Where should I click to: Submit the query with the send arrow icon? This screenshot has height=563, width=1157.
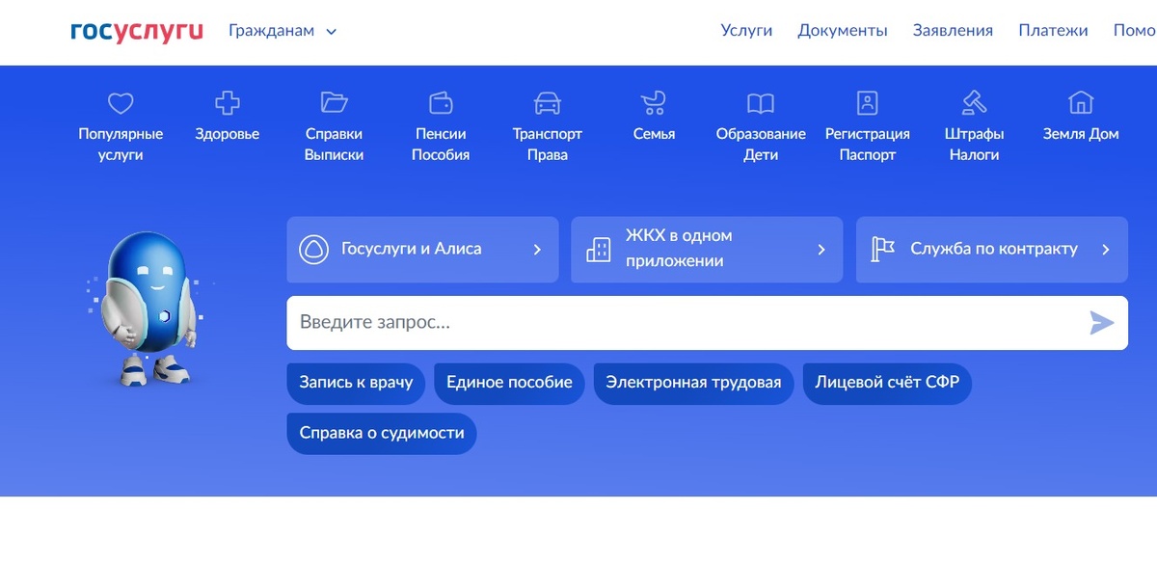1101,323
